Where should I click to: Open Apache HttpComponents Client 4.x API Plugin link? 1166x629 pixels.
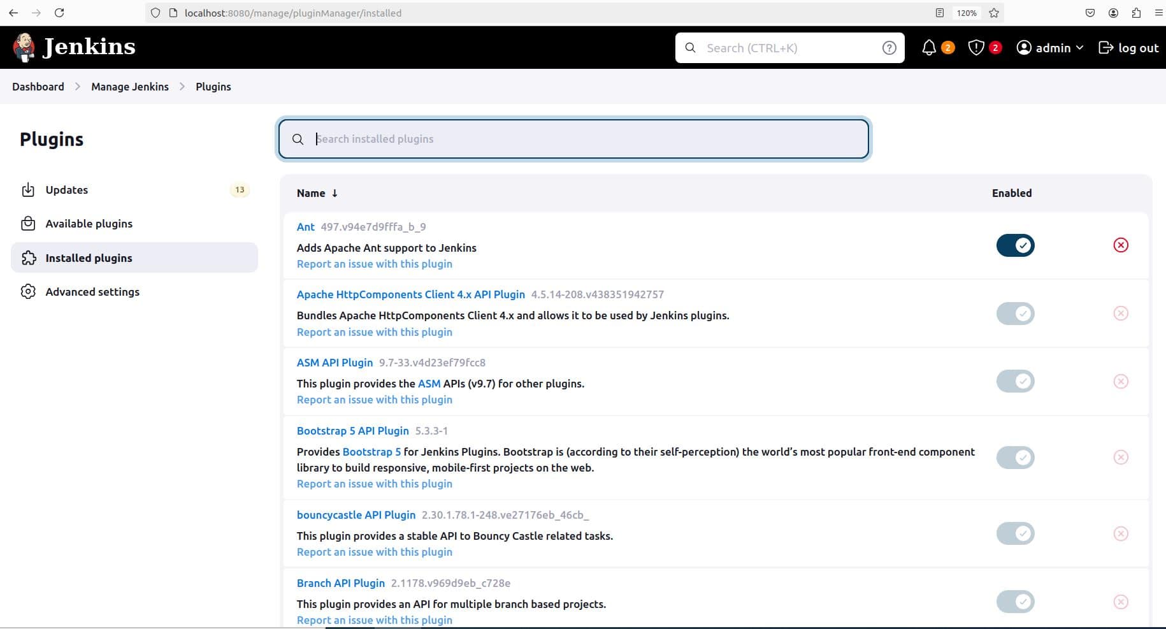click(x=411, y=294)
